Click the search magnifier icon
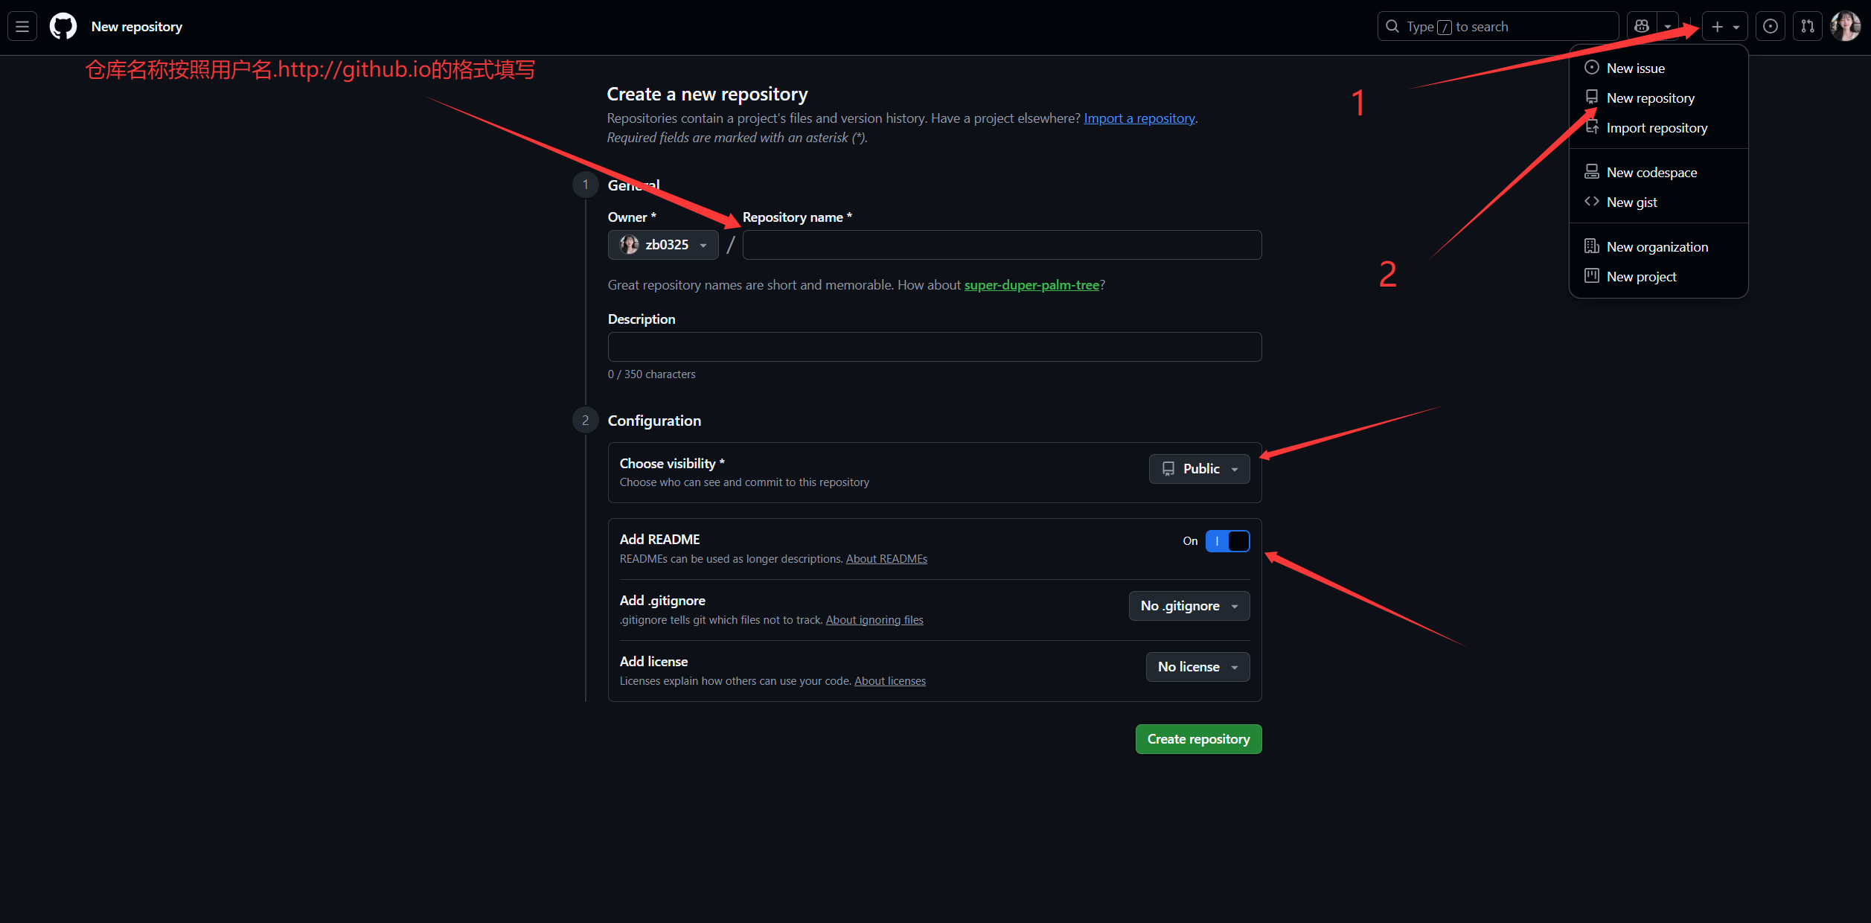Image resolution: width=1871 pixels, height=923 pixels. [1392, 27]
